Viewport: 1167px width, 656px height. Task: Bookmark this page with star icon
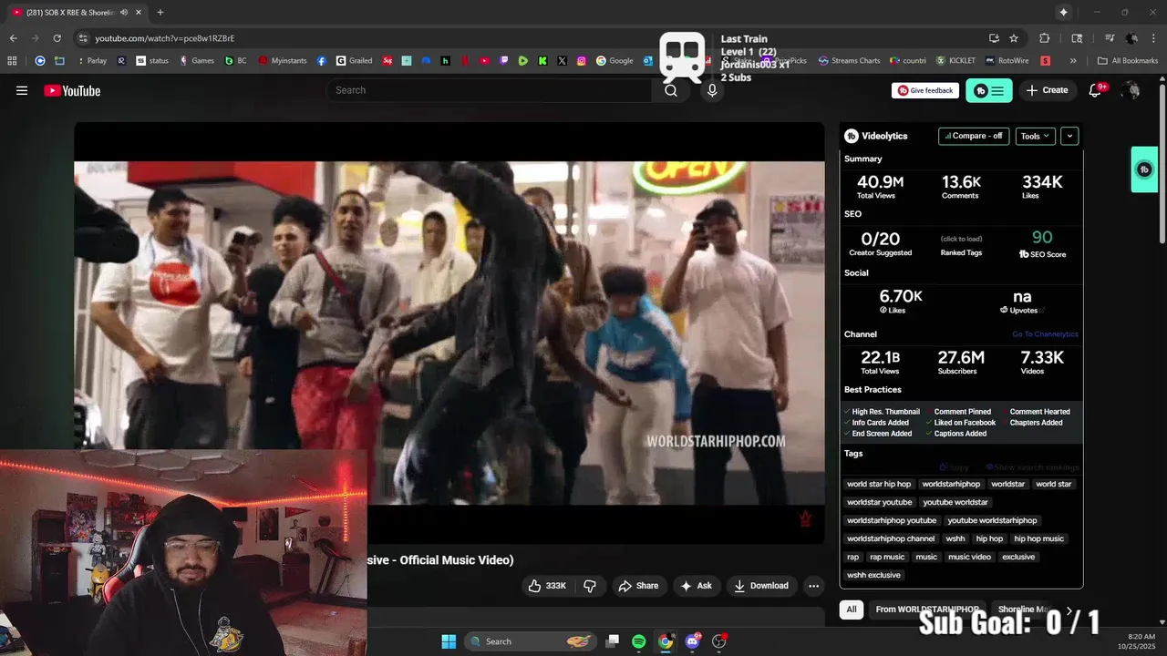1014,38
